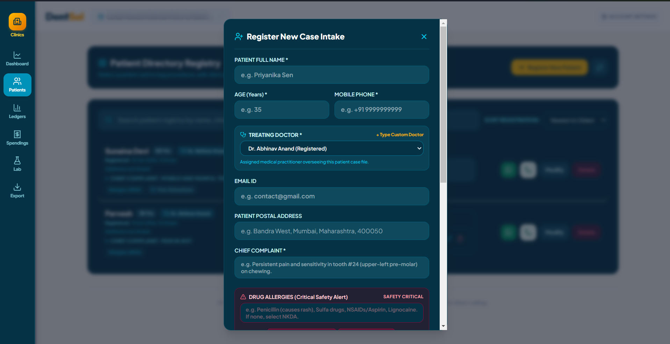Open Lab section
The width and height of the screenshot is (670, 344).
coord(17,164)
